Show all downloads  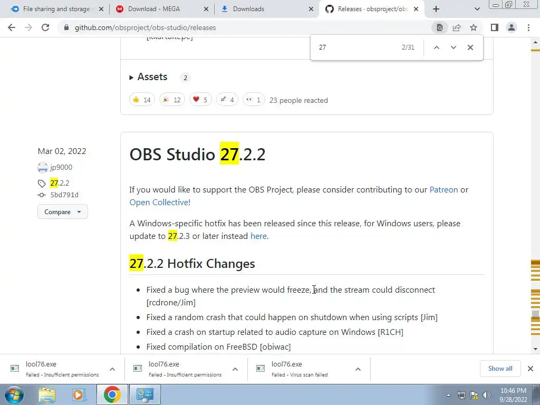pyautogui.click(x=500, y=369)
